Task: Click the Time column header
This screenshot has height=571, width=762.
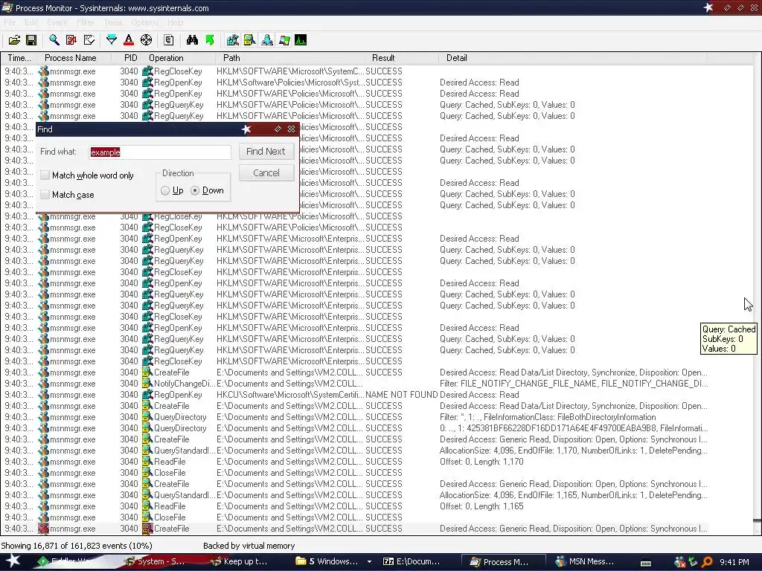Action: pos(19,58)
